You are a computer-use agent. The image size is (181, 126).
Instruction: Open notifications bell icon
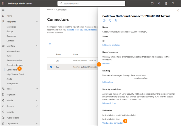point(159,3)
